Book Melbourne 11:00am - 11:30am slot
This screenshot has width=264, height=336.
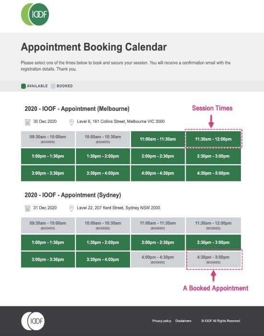158,139
